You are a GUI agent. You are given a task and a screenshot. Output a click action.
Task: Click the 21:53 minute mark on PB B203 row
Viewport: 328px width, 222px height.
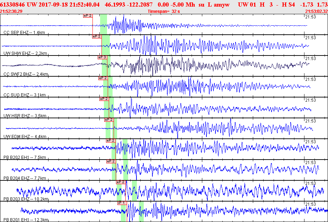tap(310, 183)
